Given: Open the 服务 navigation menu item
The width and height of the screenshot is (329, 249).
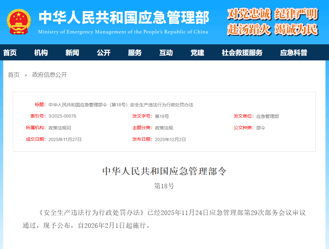Looking at the screenshot, I should [135, 53].
